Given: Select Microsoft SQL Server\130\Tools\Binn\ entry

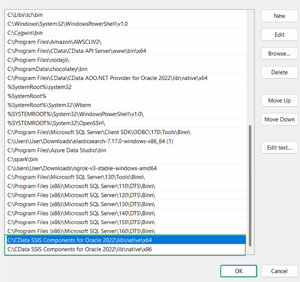Looking at the screenshot, I should (x=126, y=177).
